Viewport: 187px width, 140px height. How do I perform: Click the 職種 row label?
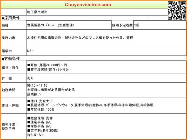click(x=5, y=25)
